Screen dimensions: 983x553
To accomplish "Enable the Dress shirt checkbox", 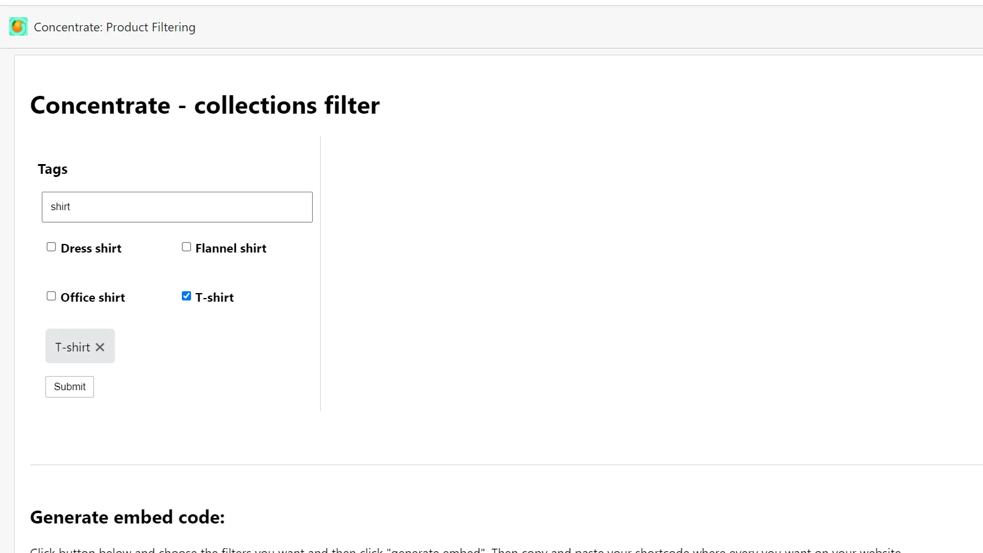I will [51, 247].
